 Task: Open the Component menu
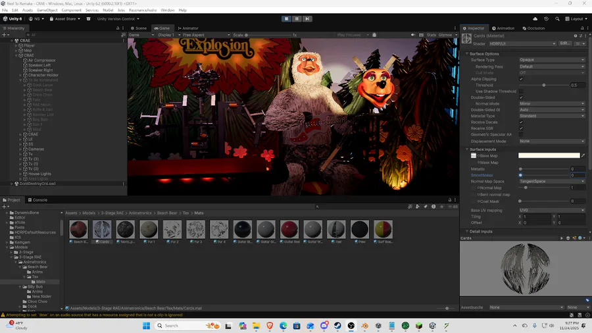71,10
